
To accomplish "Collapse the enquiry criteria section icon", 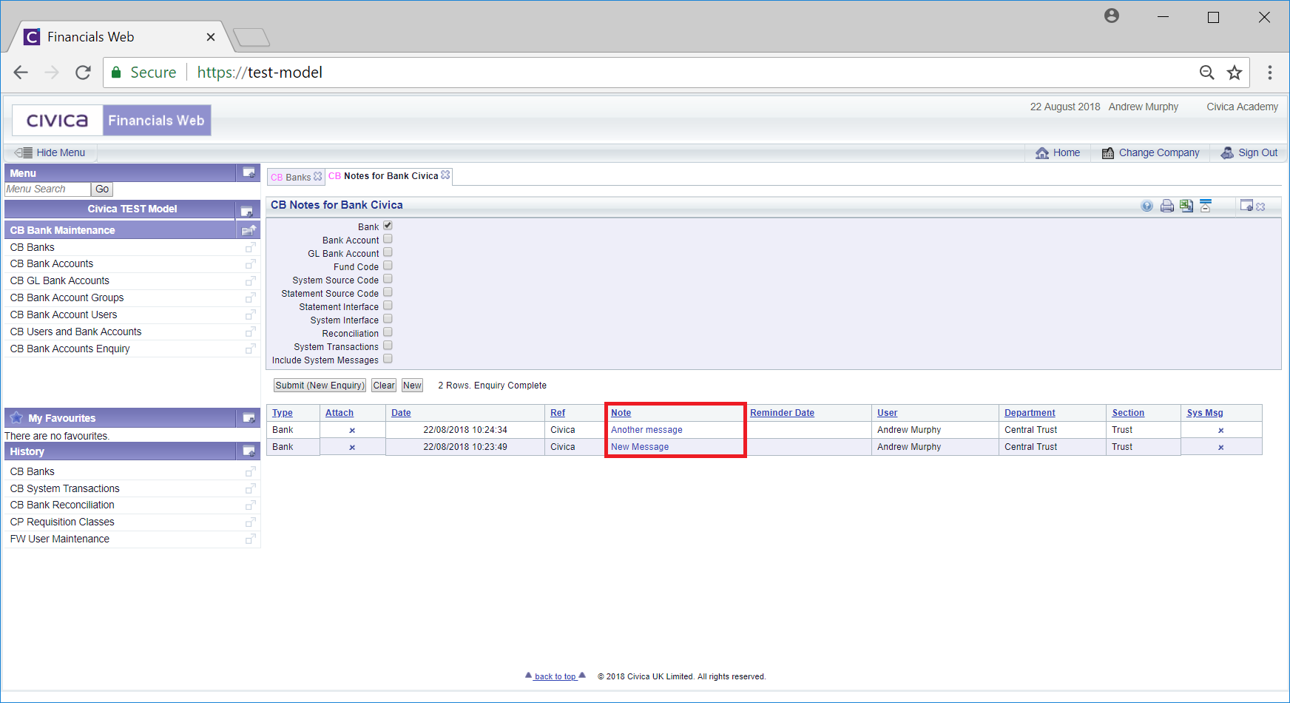I will (1206, 206).
